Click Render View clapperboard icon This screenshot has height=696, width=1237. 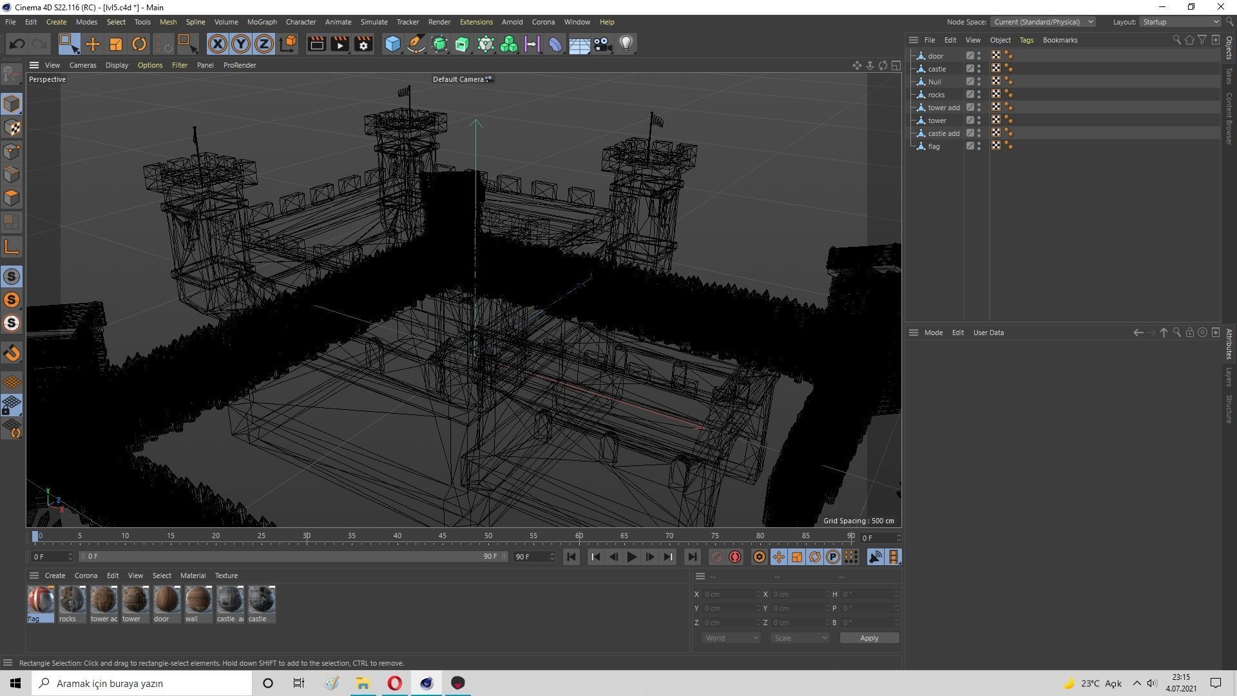tap(316, 44)
